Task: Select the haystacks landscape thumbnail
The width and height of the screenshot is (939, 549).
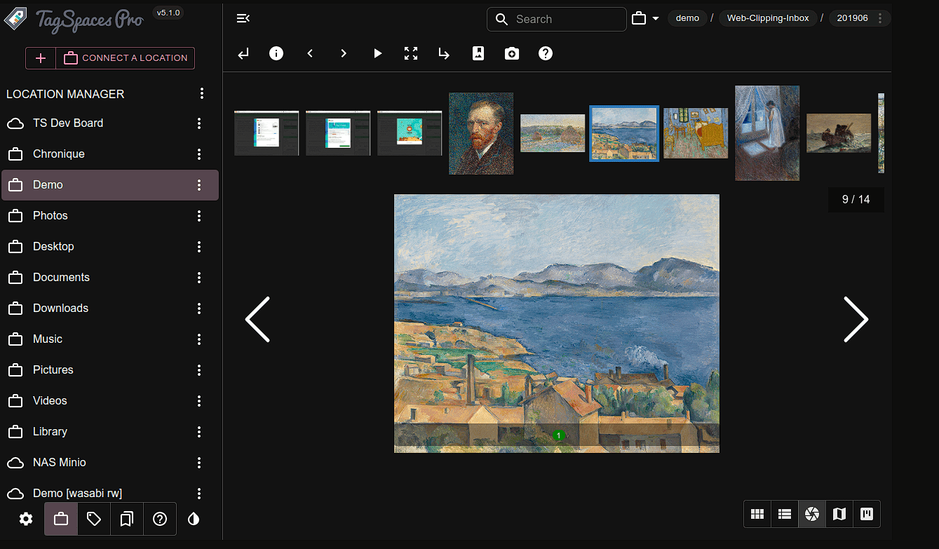Action: [x=553, y=133]
